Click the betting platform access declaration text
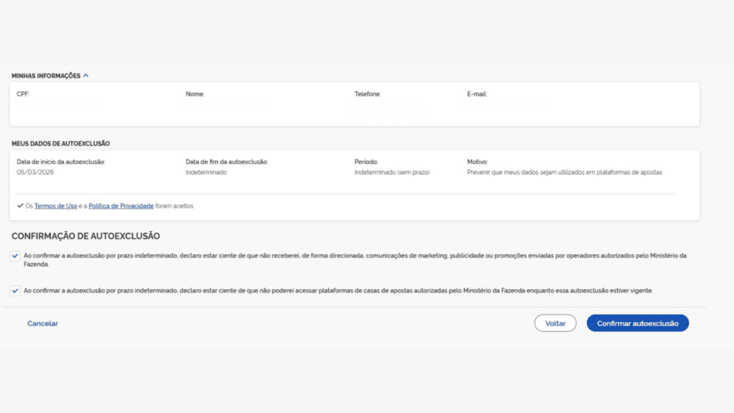Image resolution: width=734 pixels, height=413 pixels. pyautogui.click(x=338, y=291)
